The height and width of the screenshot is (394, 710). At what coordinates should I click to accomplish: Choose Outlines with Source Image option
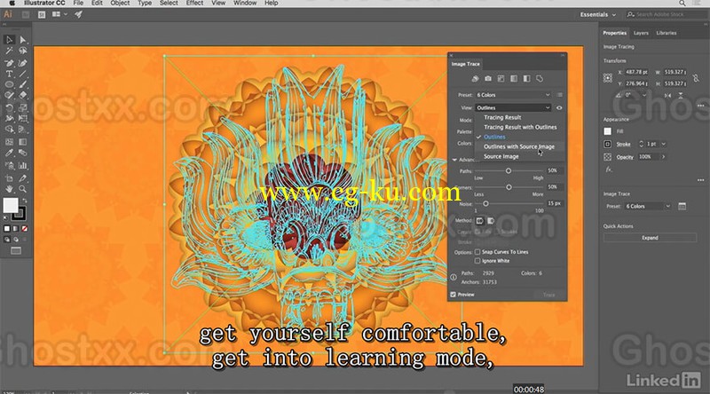click(519, 146)
